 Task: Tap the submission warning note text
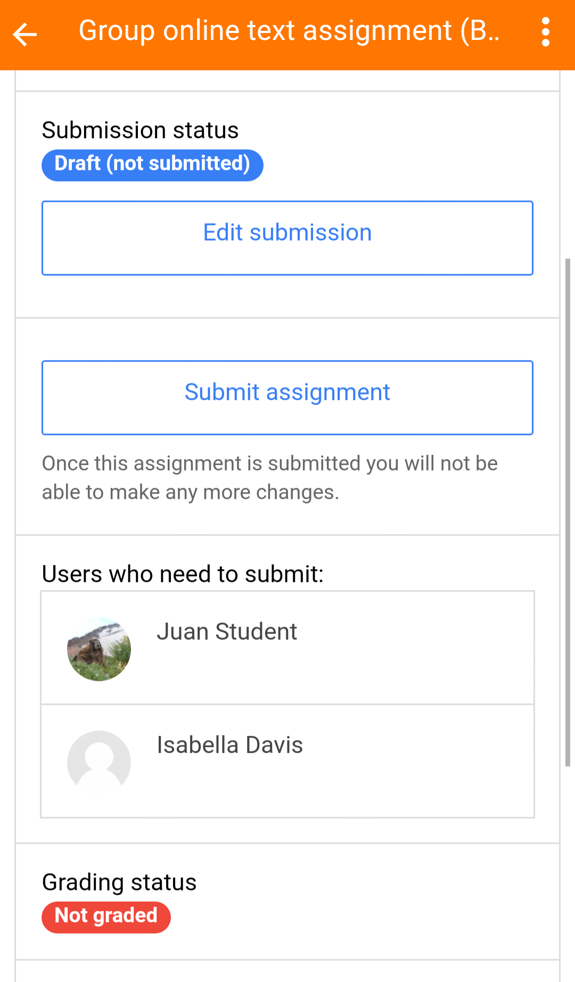269,478
